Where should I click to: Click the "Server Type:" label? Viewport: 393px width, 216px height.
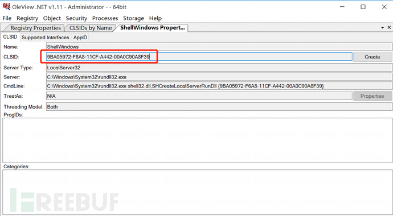pos(18,68)
